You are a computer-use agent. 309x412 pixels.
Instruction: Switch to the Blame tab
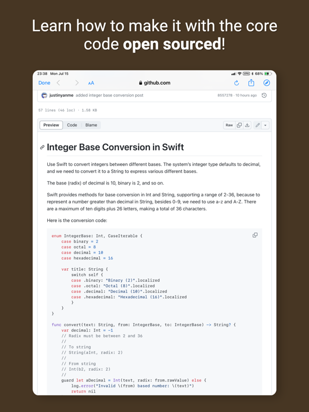91,125
